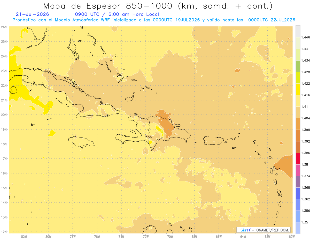Click the color scale value 1.356
310x240 pixels.
pos(305,211)
